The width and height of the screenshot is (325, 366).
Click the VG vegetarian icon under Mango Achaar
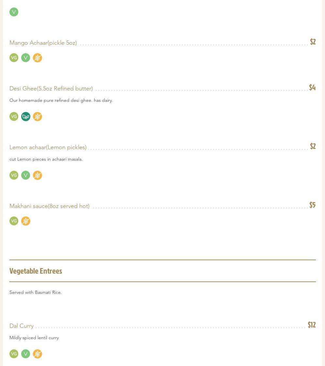(x=14, y=58)
